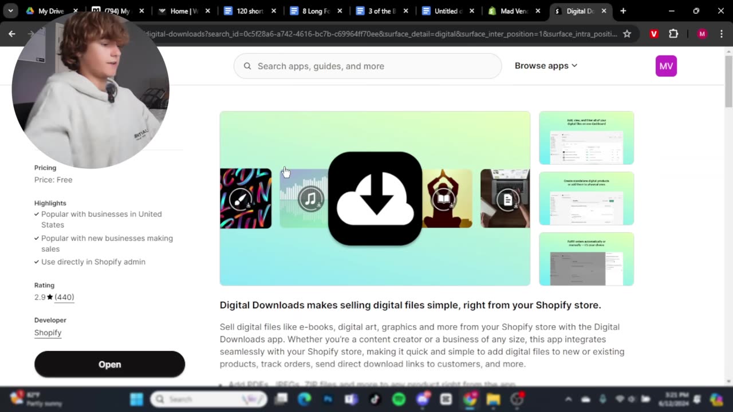Click the browser back arrow
This screenshot has width=733, height=412.
tap(11, 34)
